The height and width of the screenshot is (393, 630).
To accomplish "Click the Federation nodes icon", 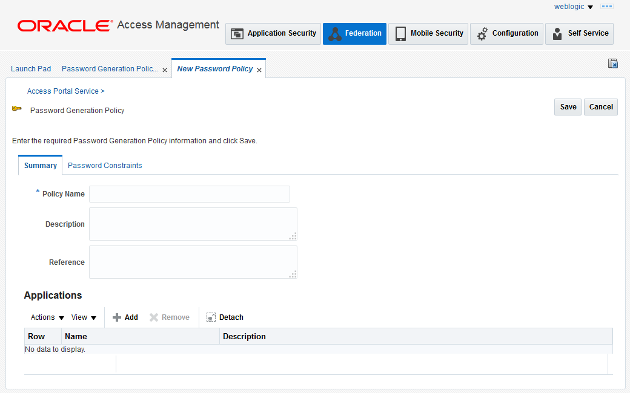I will point(334,34).
